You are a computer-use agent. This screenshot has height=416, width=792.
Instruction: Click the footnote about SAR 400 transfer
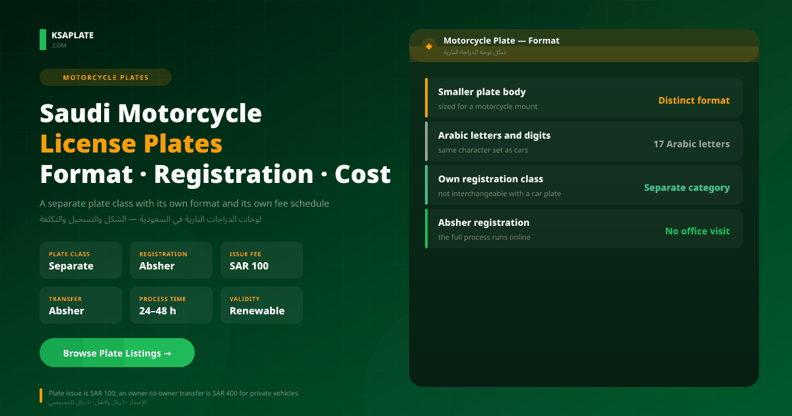(174, 393)
